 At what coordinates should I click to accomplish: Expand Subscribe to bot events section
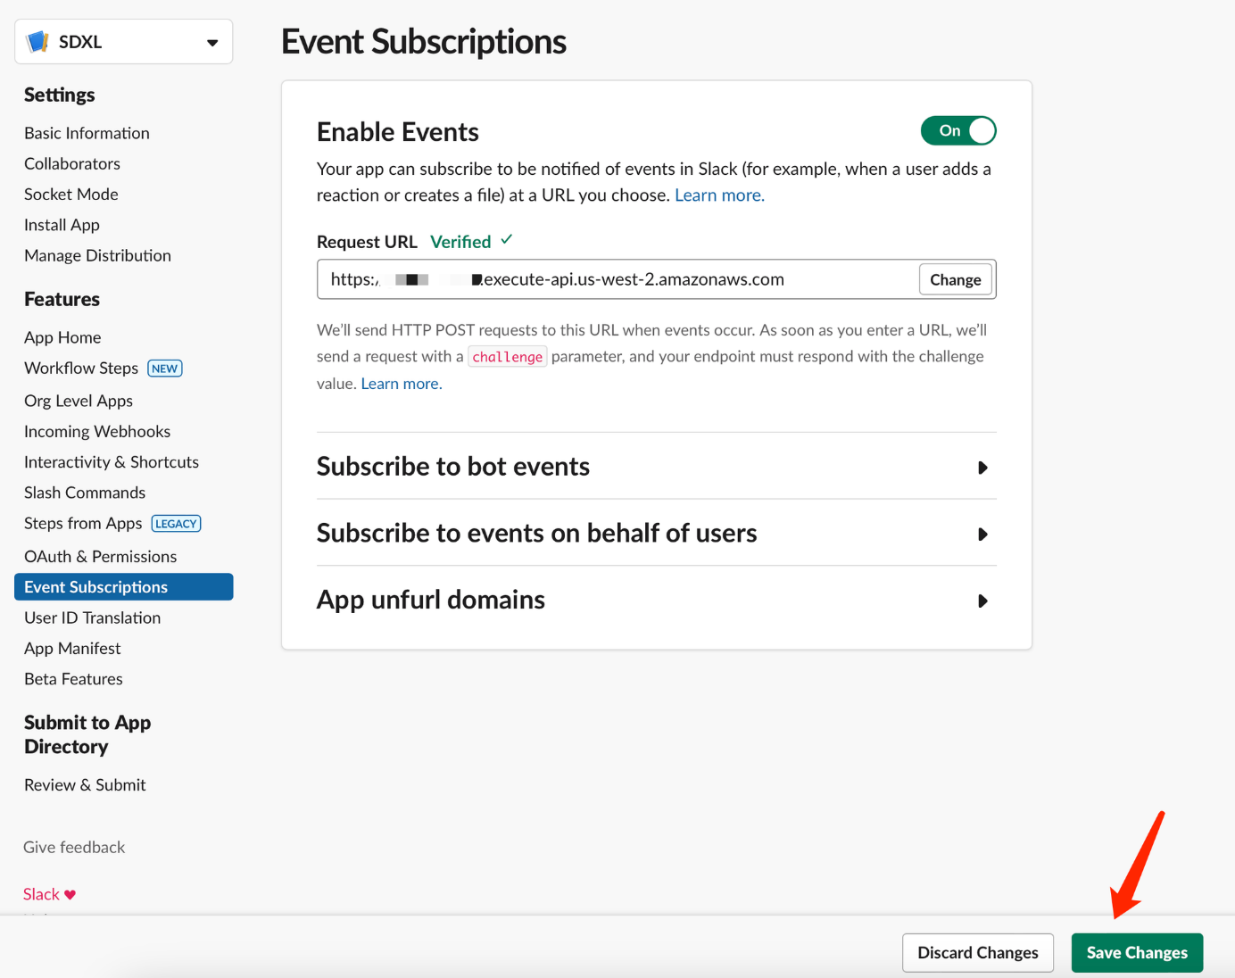[x=657, y=467]
